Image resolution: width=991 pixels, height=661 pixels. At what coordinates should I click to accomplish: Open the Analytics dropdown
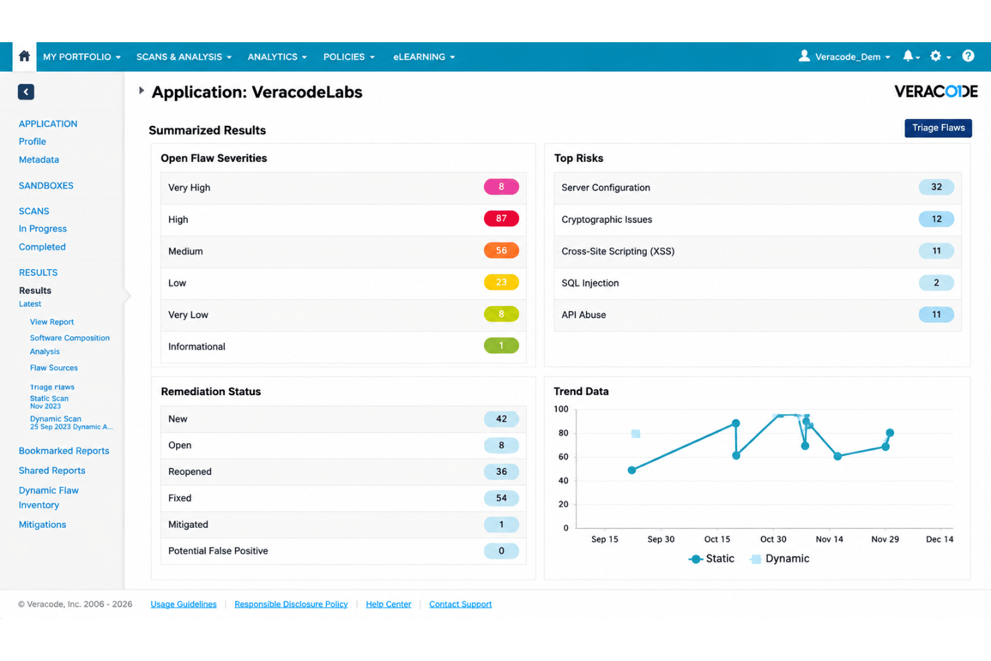(277, 57)
